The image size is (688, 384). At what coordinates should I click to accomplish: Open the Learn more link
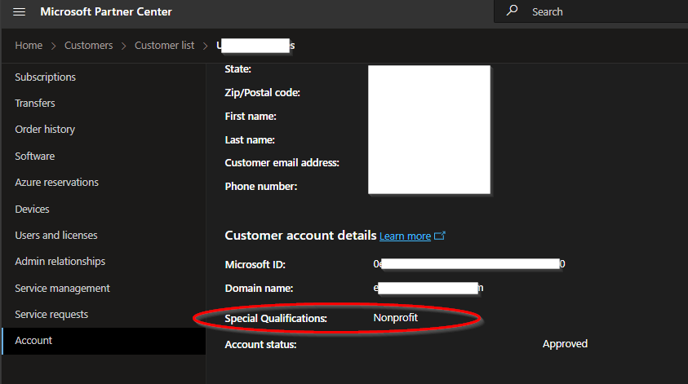click(405, 236)
